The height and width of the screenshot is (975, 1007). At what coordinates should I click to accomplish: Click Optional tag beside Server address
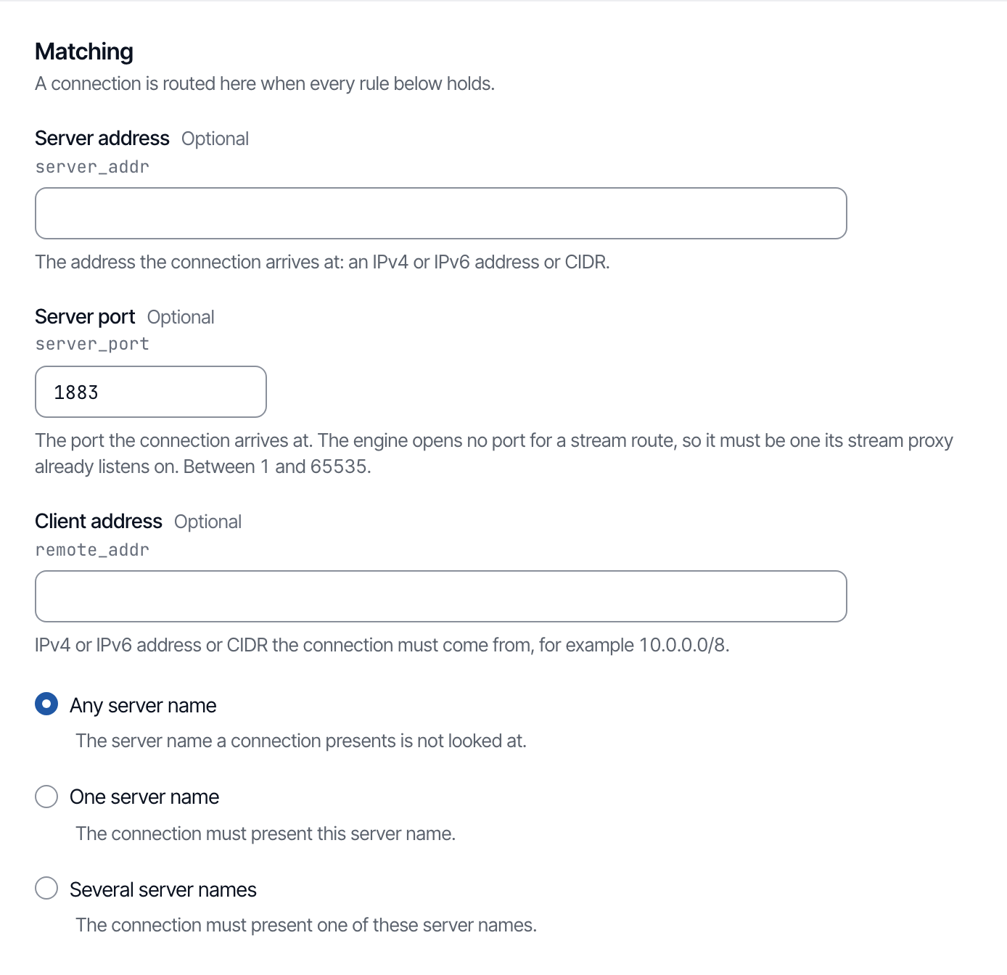point(215,139)
